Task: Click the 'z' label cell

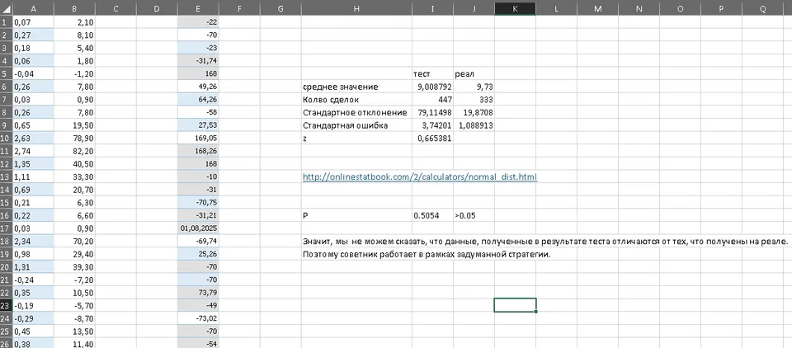Action: 357,139
